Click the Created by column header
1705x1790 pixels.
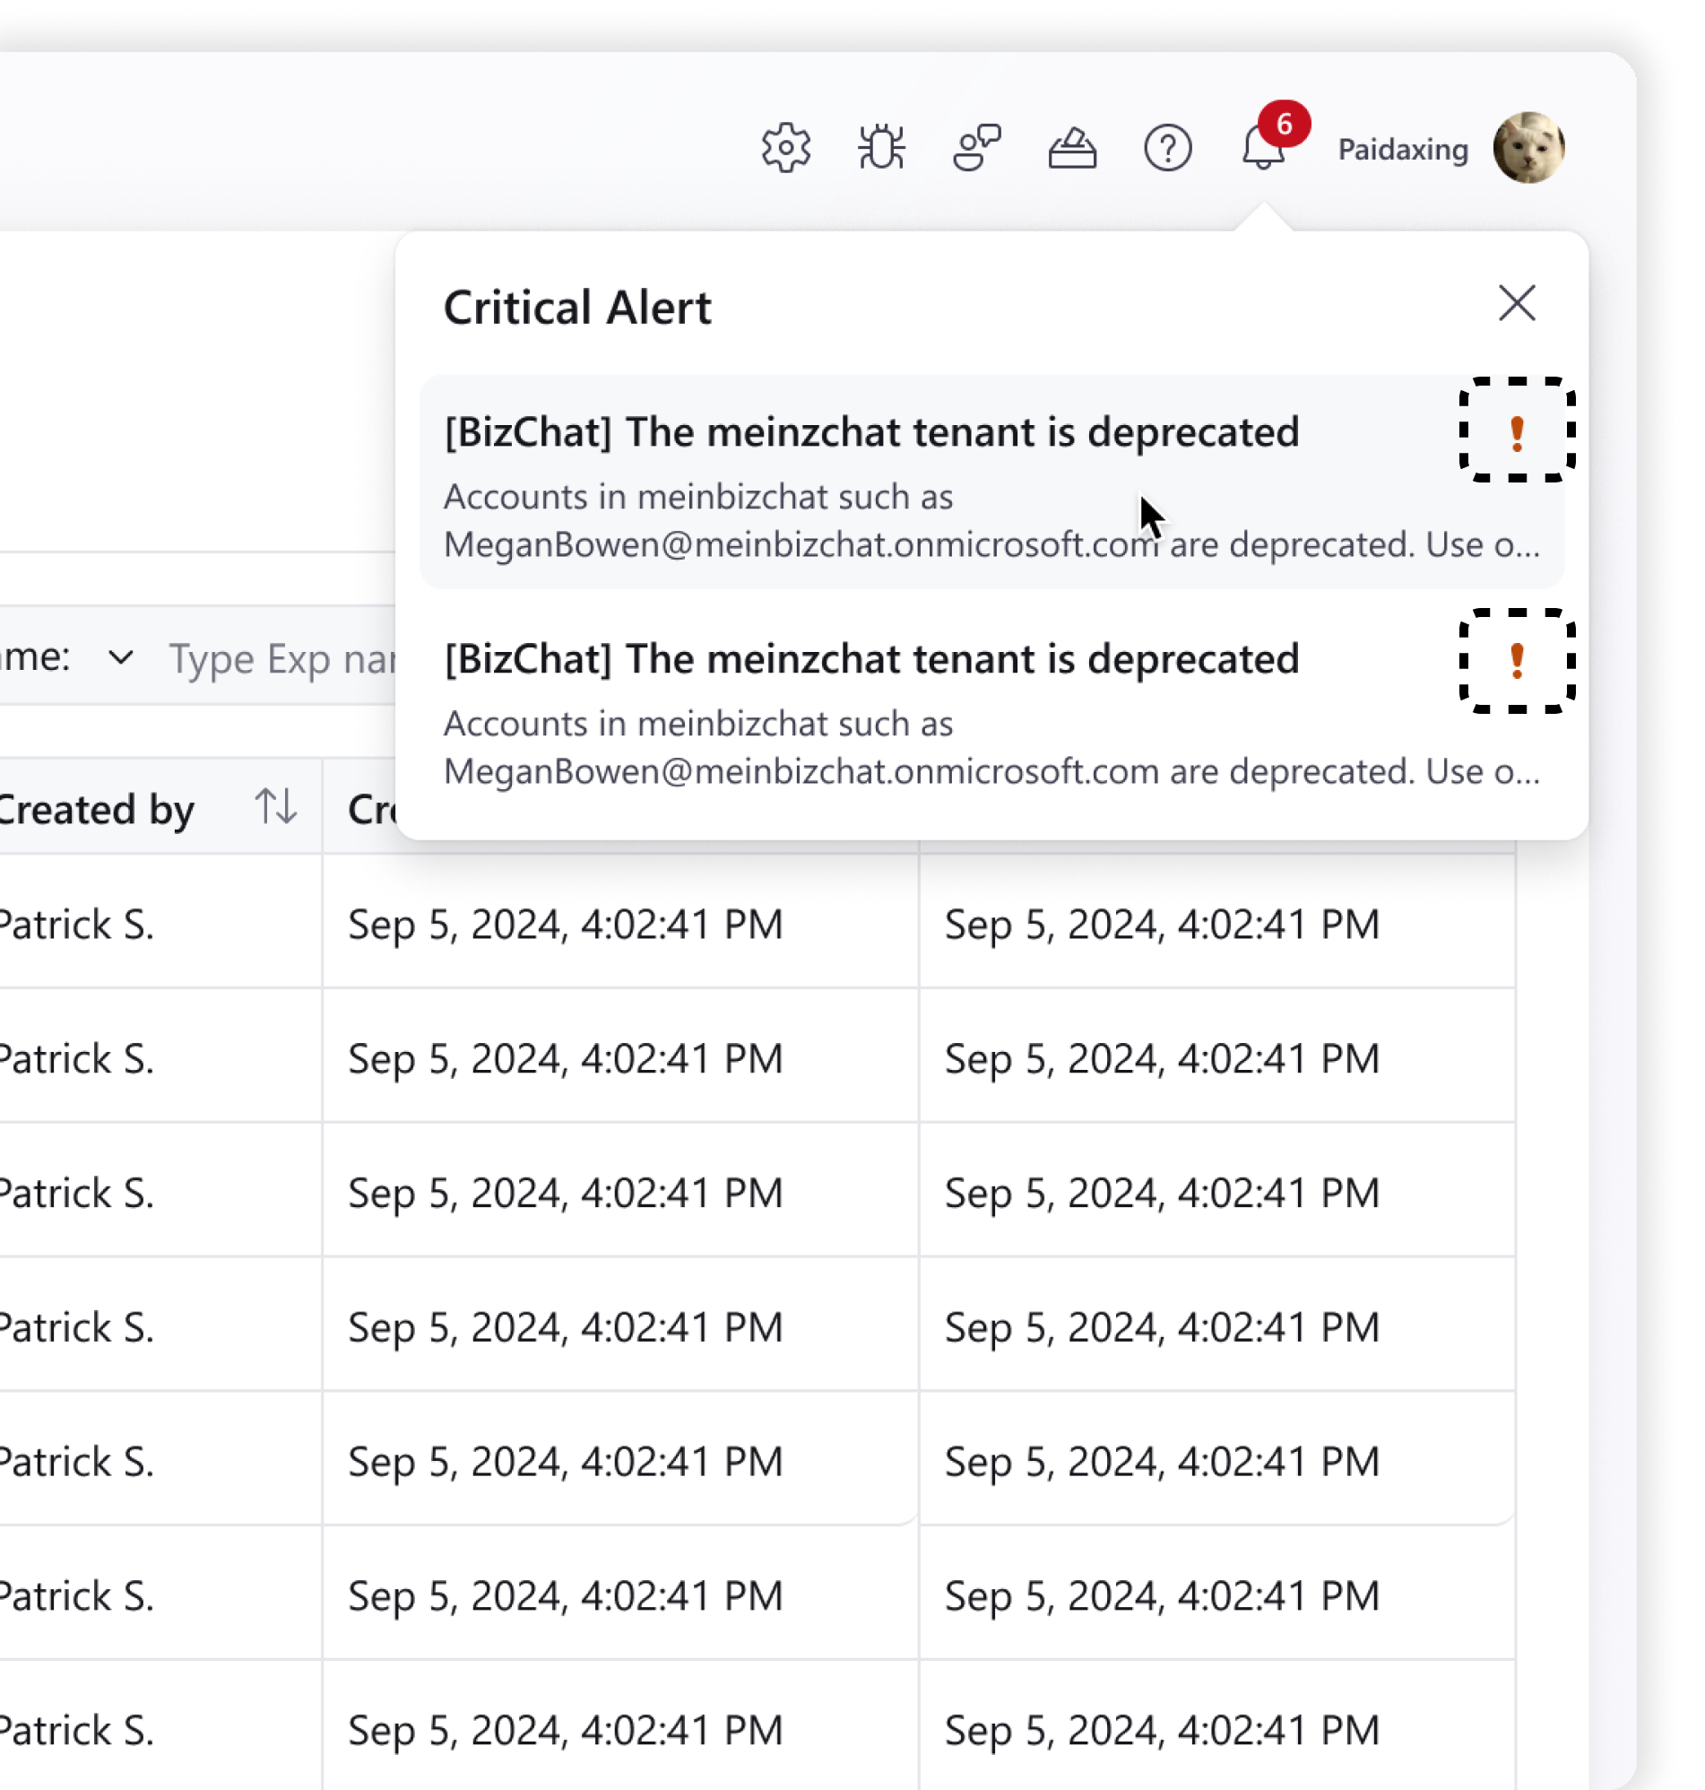(x=96, y=808)
